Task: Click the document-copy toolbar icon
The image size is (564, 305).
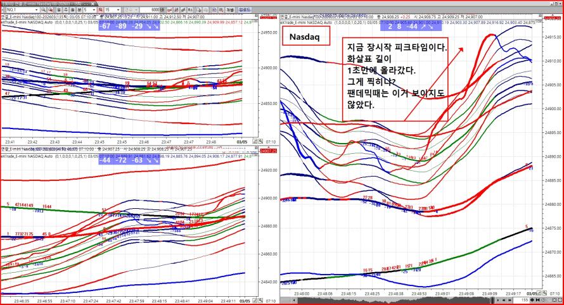Action: (198, 9)
